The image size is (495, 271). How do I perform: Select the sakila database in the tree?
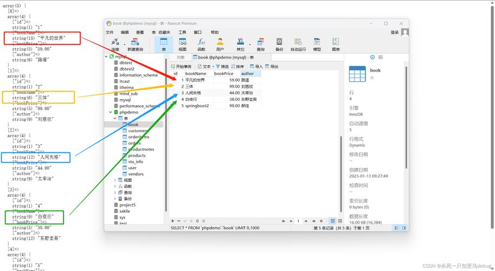click(124, 211)
